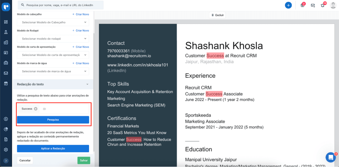Open Selecionar modelo de rodapé dropdown
This screenshot has height=167, width=339.
(53, 39)
